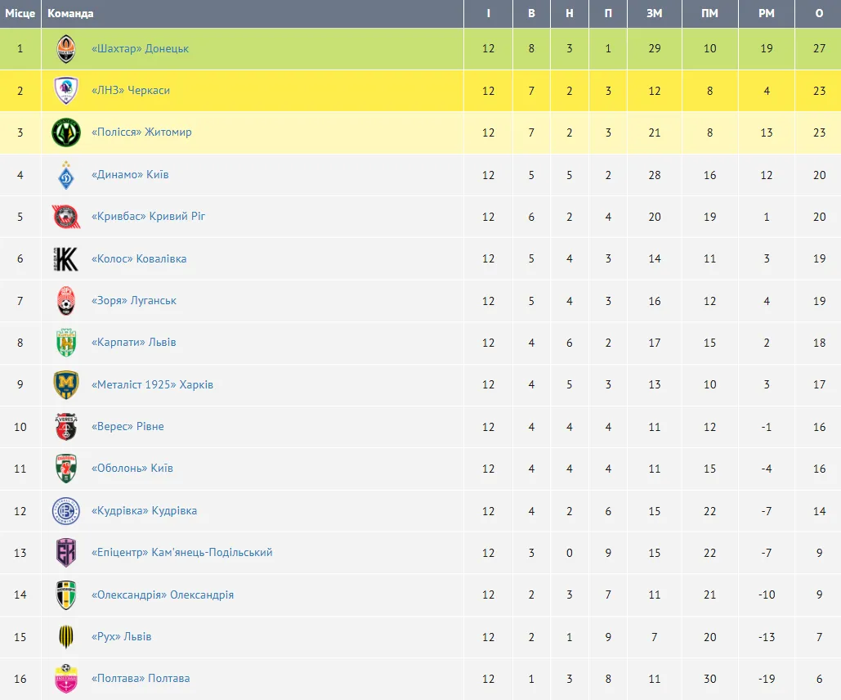Click the Rukh Lviv striped crest
This screenshot has height=700, width=841.
point(66,636)
